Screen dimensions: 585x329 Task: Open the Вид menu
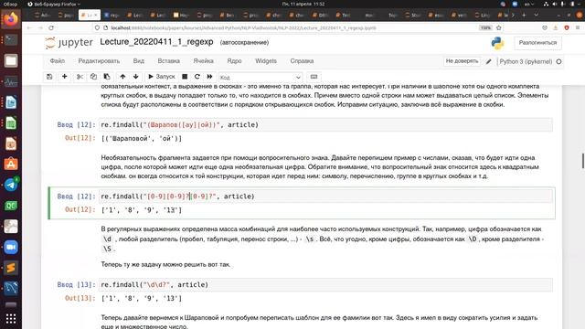click(x=138, y=61)
